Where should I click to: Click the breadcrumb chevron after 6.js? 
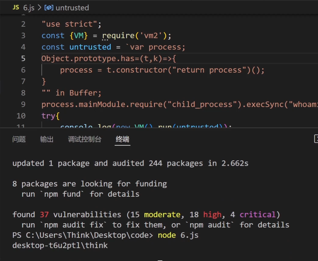coord(39,8)
